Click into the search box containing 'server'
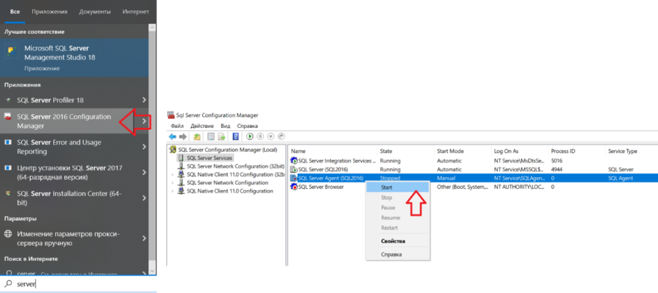658x293 pixels. (x=78, y=284)
